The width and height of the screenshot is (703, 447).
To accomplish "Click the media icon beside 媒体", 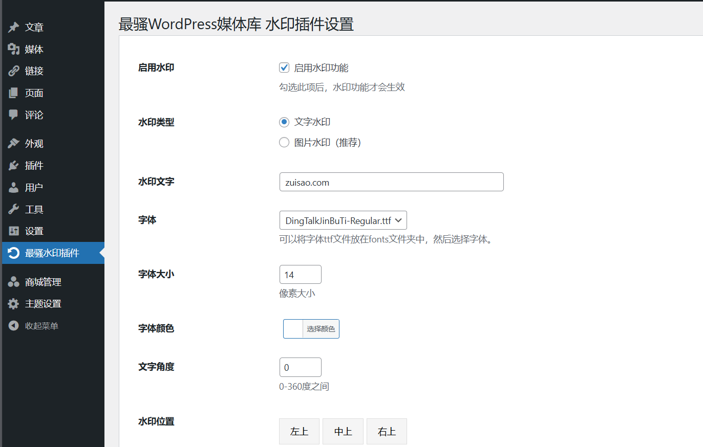I will [x=13, y=49].
